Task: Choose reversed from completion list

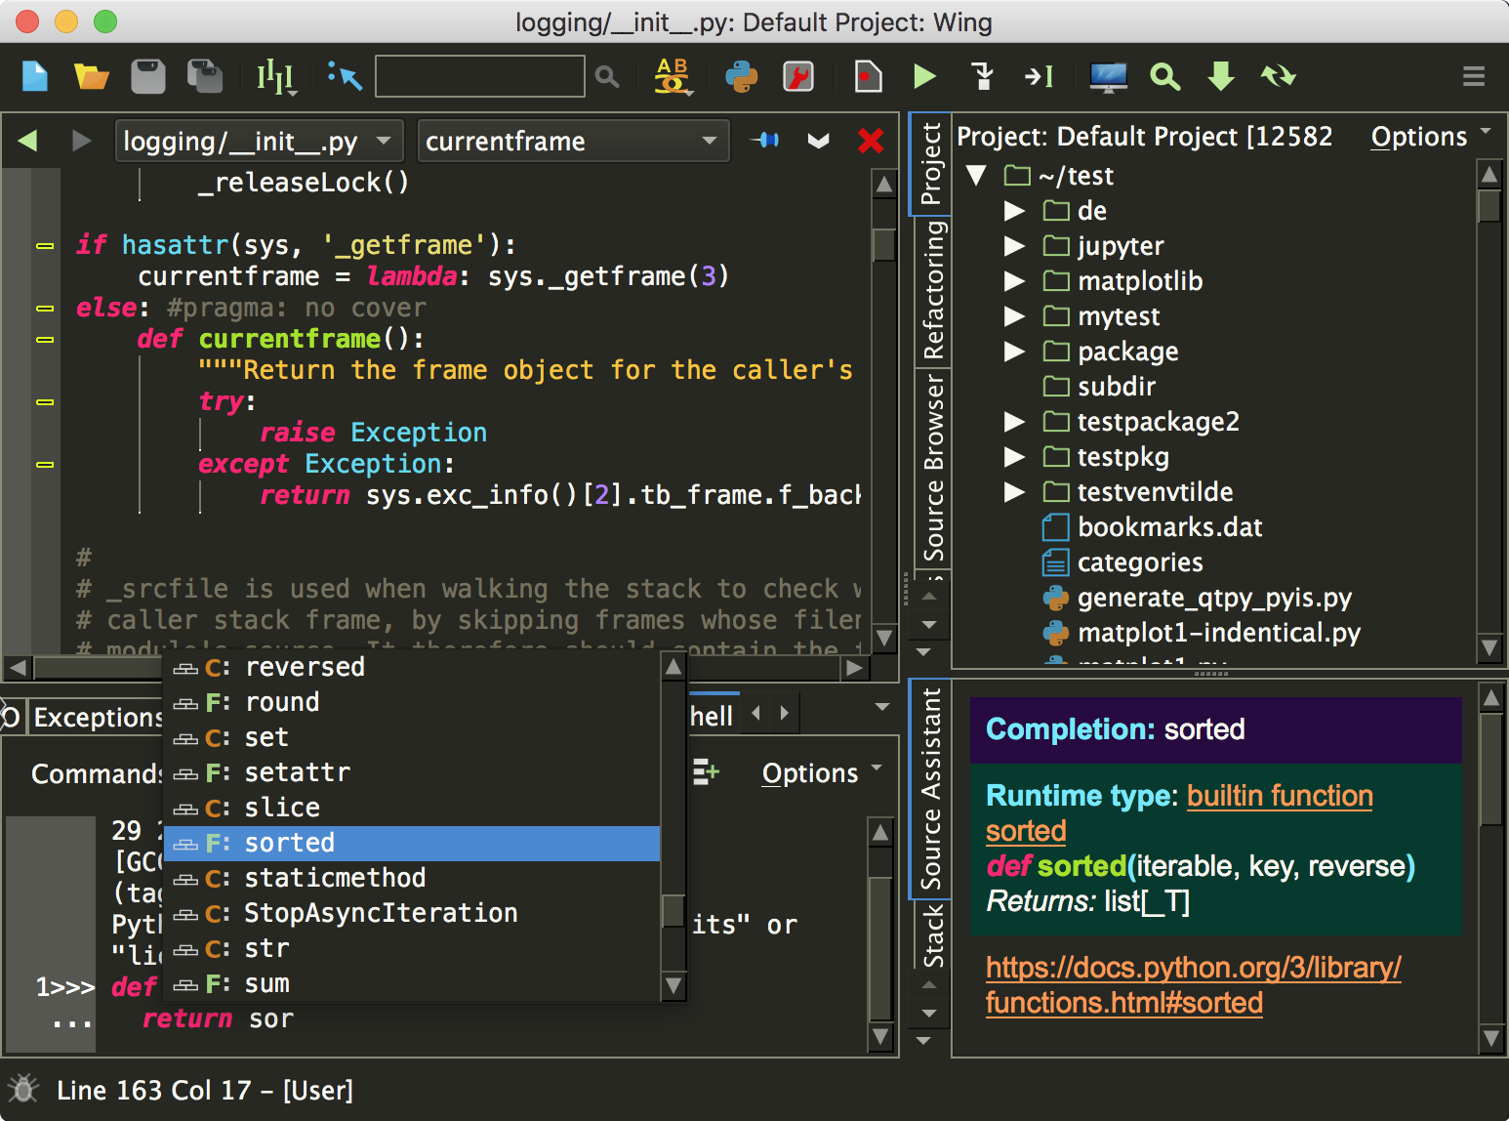Action: [412, 667]
